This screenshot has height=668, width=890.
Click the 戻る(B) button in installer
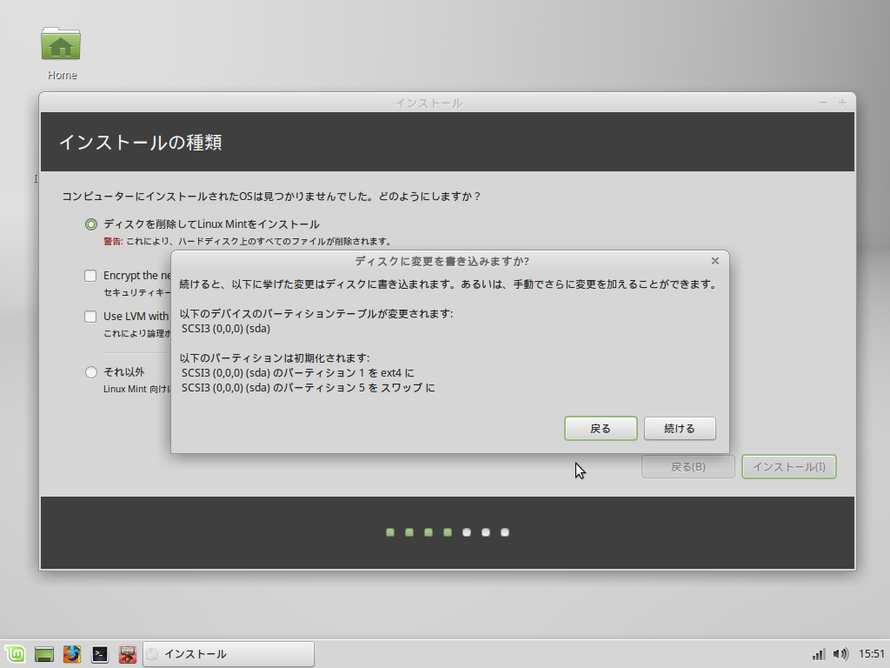tap(688, 467)
